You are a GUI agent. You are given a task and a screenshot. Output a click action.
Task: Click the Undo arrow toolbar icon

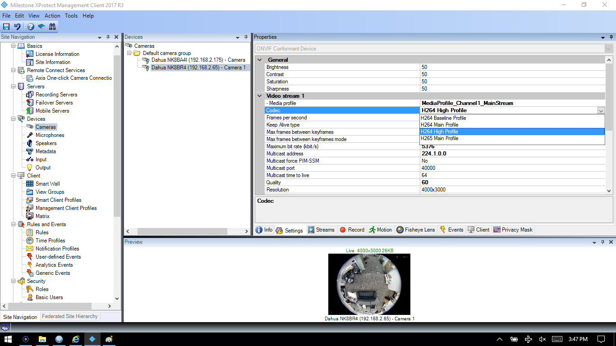(17, 27)
